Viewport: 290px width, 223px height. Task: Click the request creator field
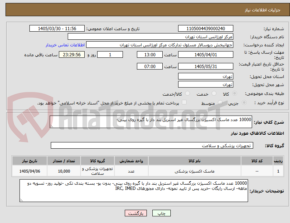(160, 45)
